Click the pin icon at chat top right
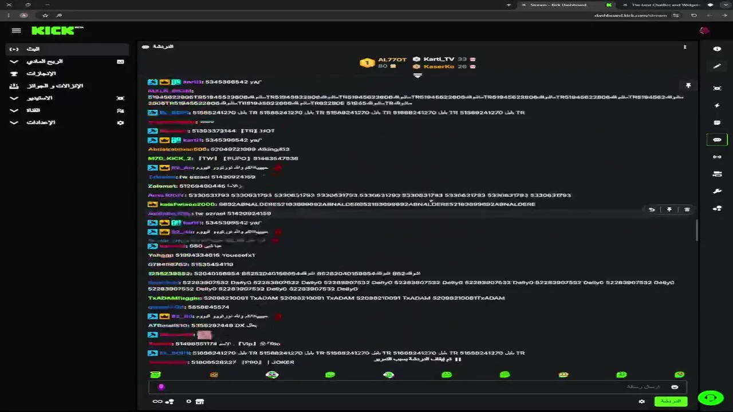Image resolution: width=733 pixels, height=412 pixels. 688,86
